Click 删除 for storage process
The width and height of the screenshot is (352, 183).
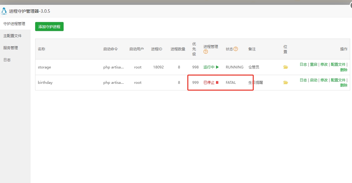(x=344, y=70)
